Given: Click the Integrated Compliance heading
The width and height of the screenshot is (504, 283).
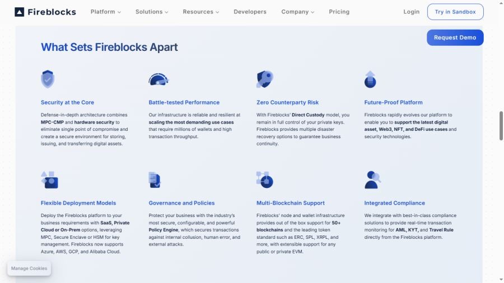Looking at the screenshot, I should pyautogui.click(x=394, y=203).
